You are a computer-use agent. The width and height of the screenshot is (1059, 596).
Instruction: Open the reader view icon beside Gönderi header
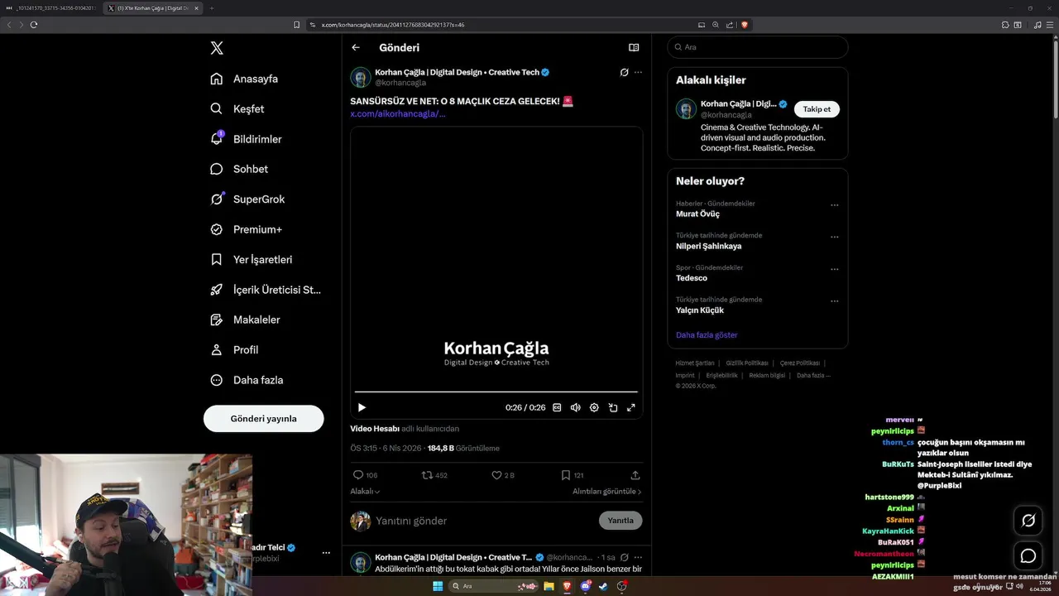pos(634,47)
